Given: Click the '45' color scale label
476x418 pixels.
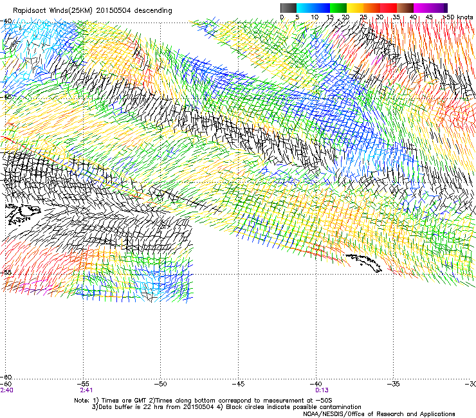Looking at the screenshot, I should 429,17.
